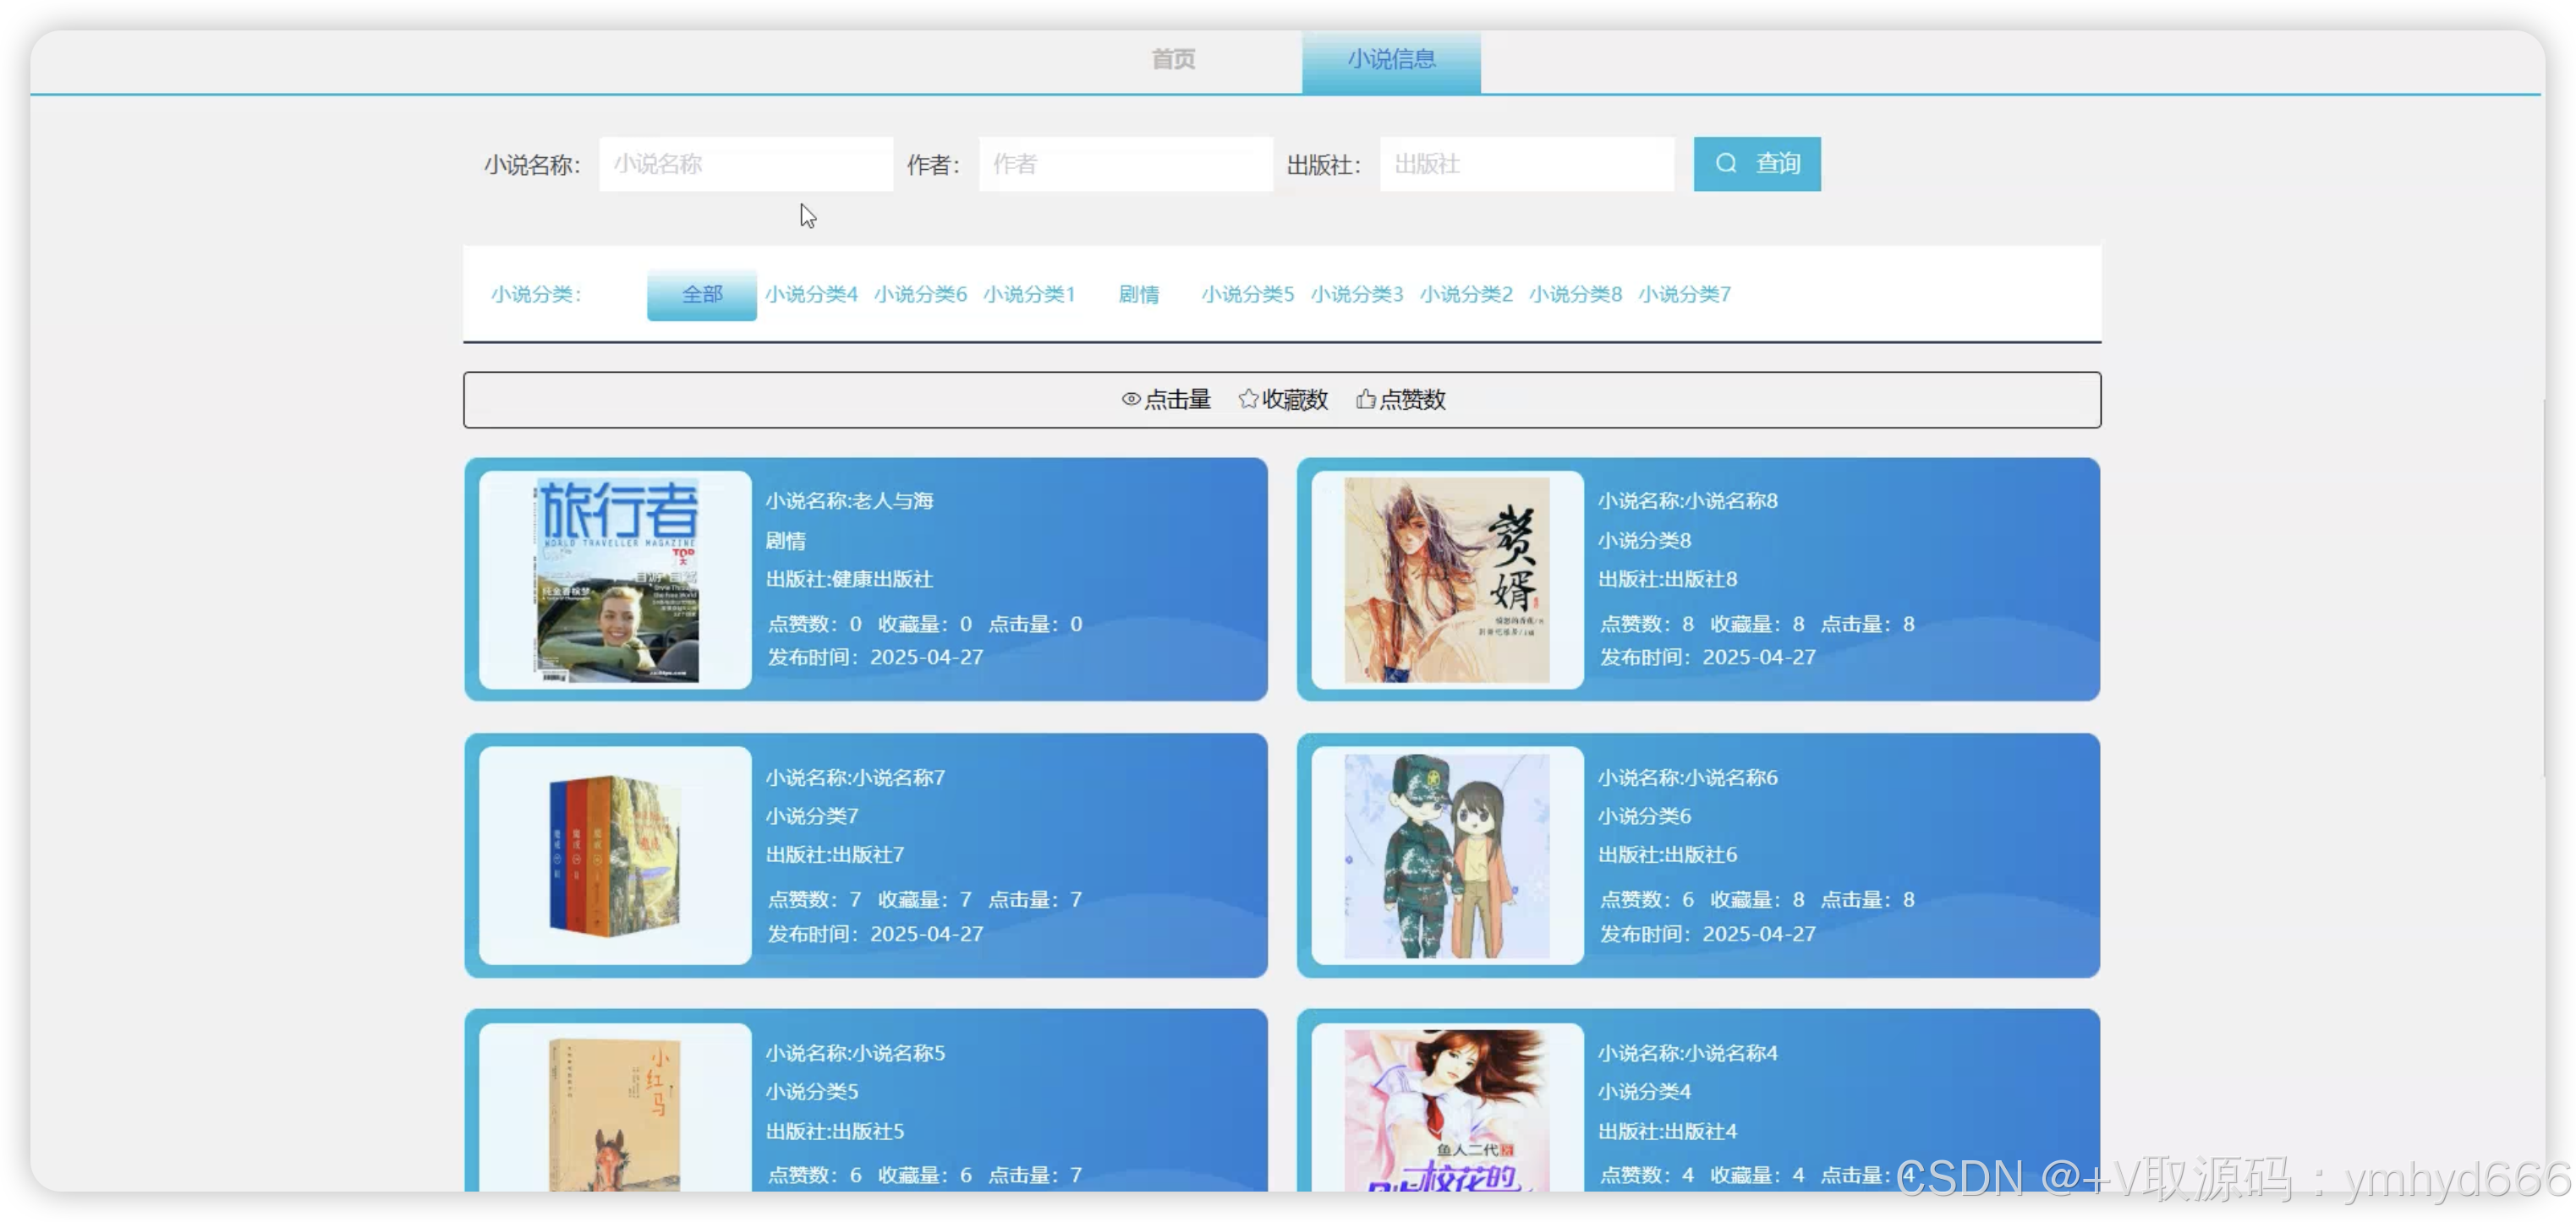Filter by 小说分类2 category

click(1466, 294)
